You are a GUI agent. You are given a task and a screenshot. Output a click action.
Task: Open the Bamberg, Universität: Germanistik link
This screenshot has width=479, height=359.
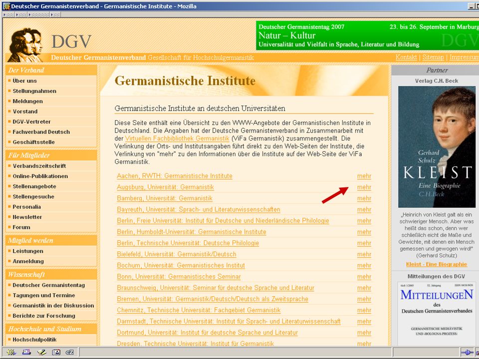tap(165, 198)
